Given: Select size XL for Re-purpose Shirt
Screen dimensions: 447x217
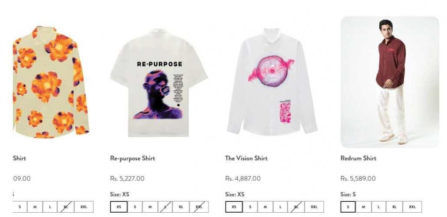Looking at the screenshot, I should coord(181,207).
